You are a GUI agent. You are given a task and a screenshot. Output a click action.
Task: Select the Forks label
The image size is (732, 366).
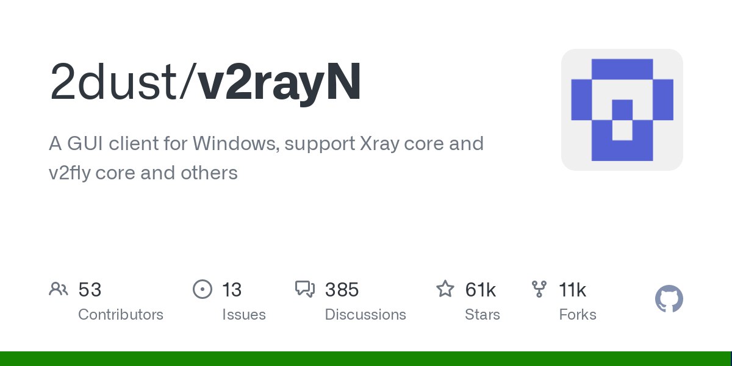[578, 315]
